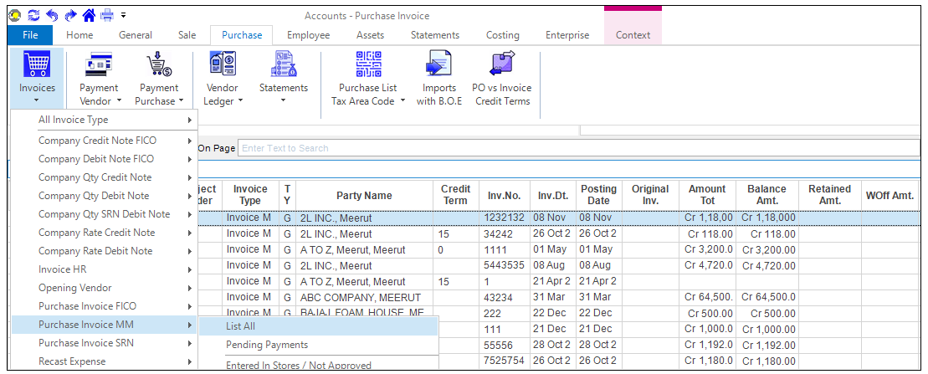
Task: Open the Payment Vendor card icon
Action: [99, 64]
